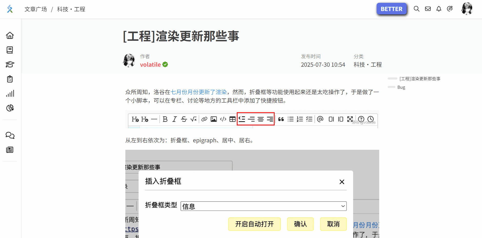Open the user avatar in top-right corner

coord(467,9)
